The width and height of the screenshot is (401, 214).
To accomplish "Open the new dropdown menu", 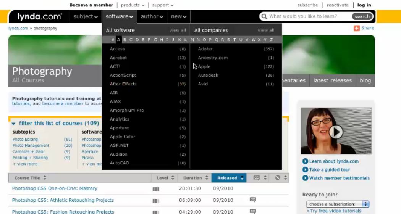I will coord(178,17).
